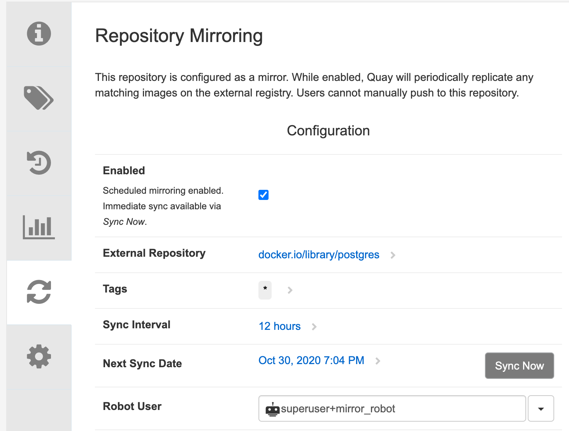Open the Settings gear sidebar icon
Image resolution: width=569 pixels, height=431 pixels.
pos(39,356)
